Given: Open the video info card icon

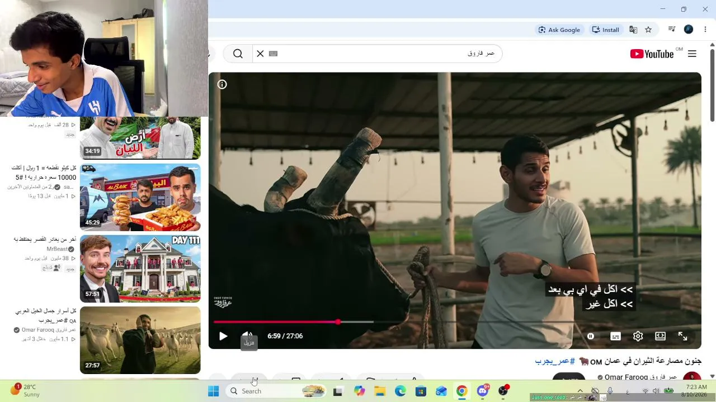Looking at the screenshot, I should point(222,84).
